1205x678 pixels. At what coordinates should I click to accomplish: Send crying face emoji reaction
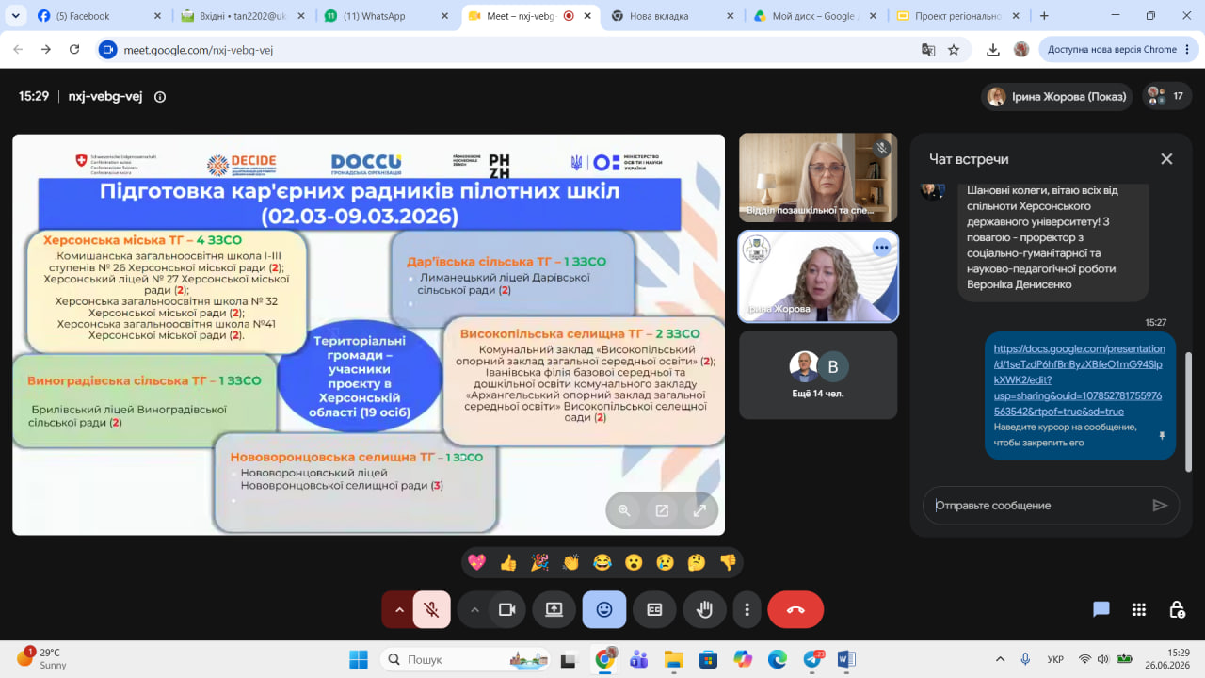665,562
